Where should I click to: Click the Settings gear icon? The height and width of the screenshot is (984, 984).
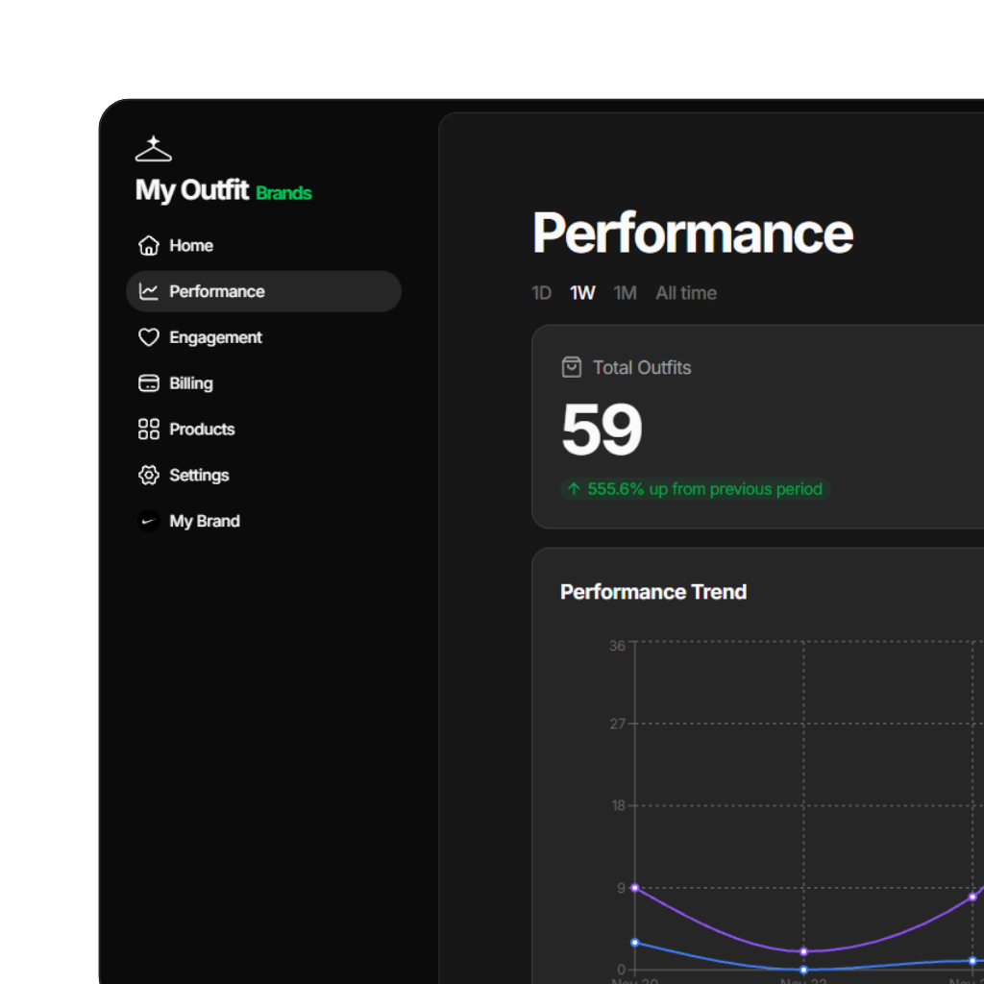click(x=148, y=475)
